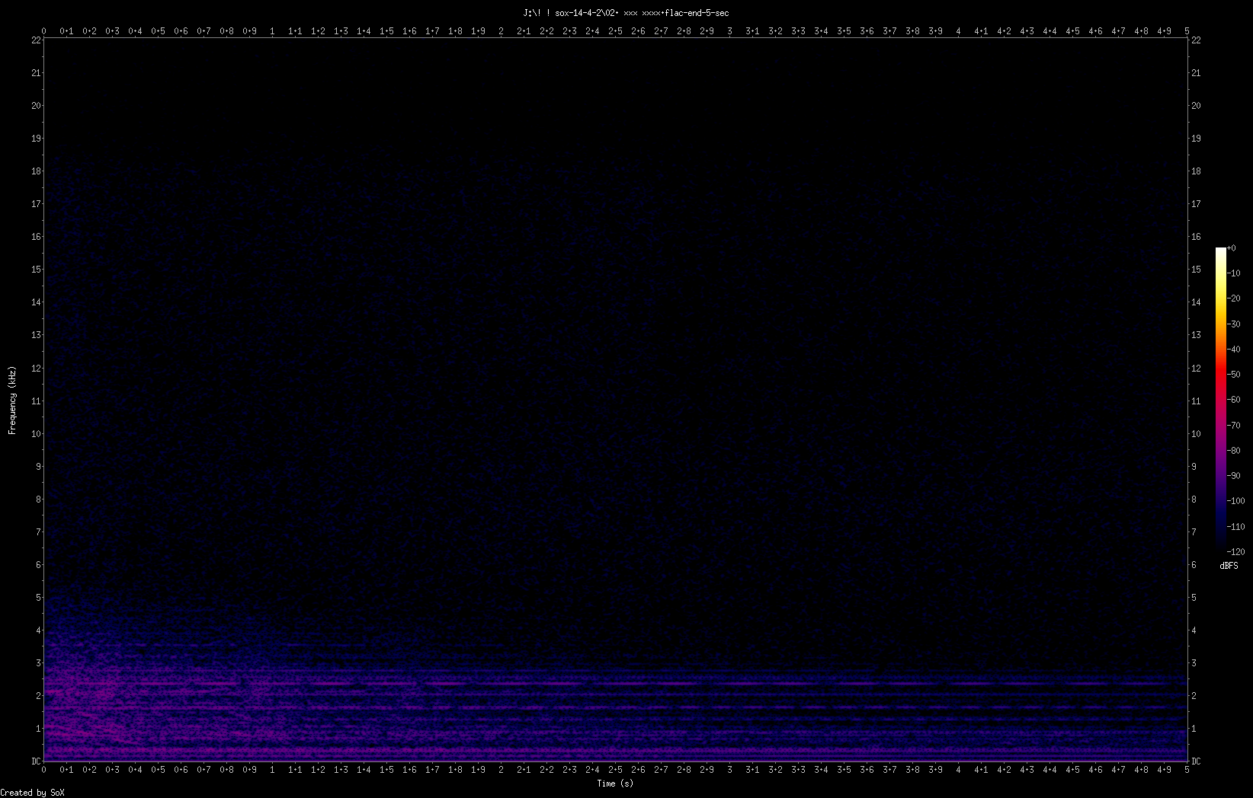This screenshot has width=1253, height=798.
Task: Click "0" on the top time axis
Action: coord(43,31)
